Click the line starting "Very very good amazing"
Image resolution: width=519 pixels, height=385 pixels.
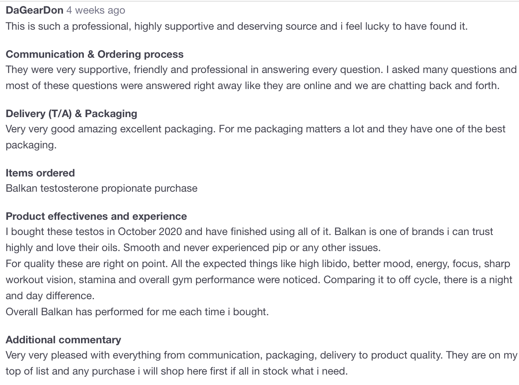[255, 129]
